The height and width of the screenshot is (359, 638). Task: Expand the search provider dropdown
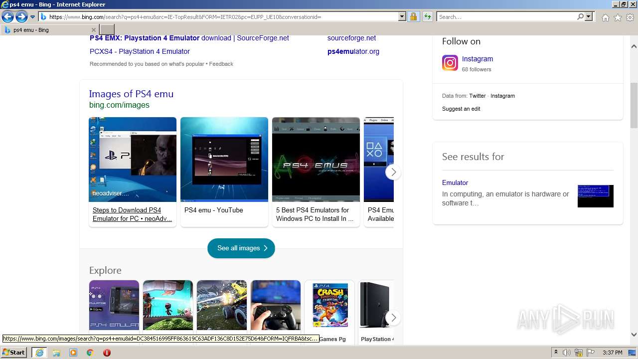pos(589,17)
